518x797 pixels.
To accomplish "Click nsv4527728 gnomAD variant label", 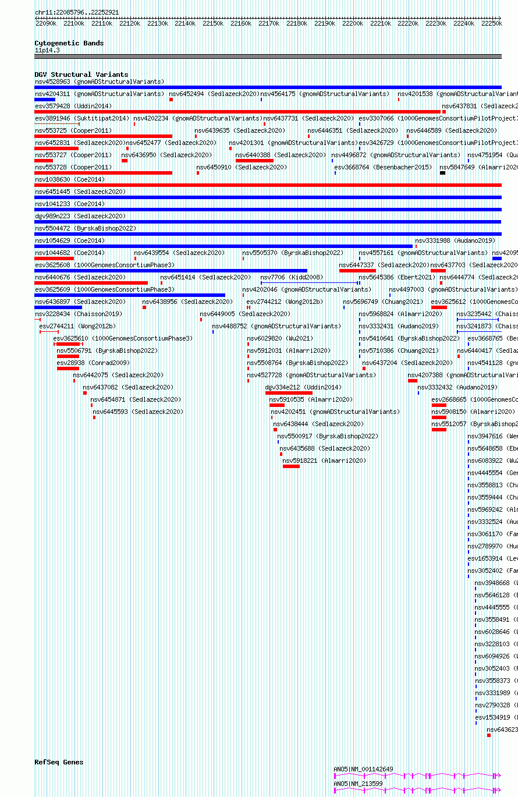I will (x=311, y=375).
